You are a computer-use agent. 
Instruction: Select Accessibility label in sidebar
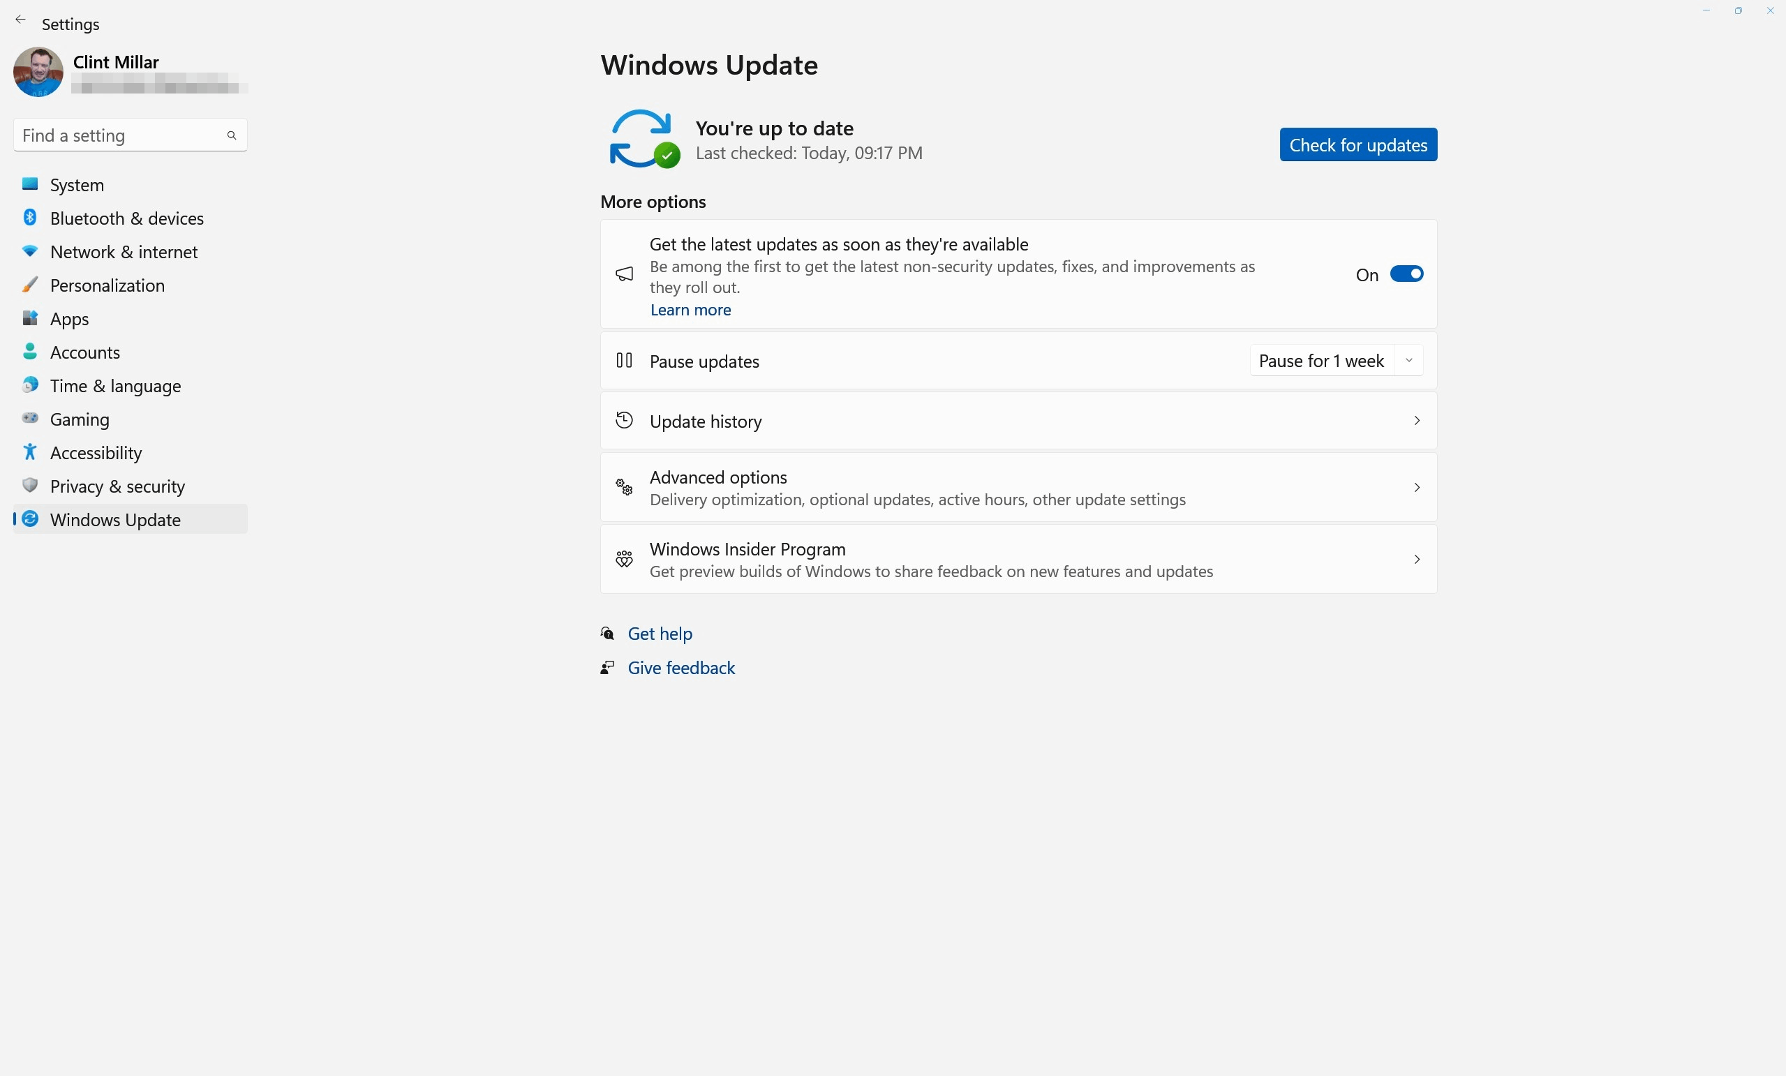[96, 452]
